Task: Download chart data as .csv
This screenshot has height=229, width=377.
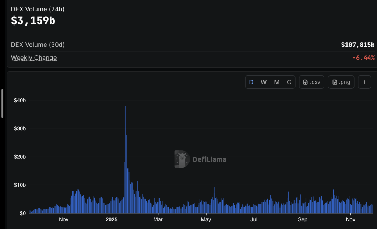Action: pos(311,82)
